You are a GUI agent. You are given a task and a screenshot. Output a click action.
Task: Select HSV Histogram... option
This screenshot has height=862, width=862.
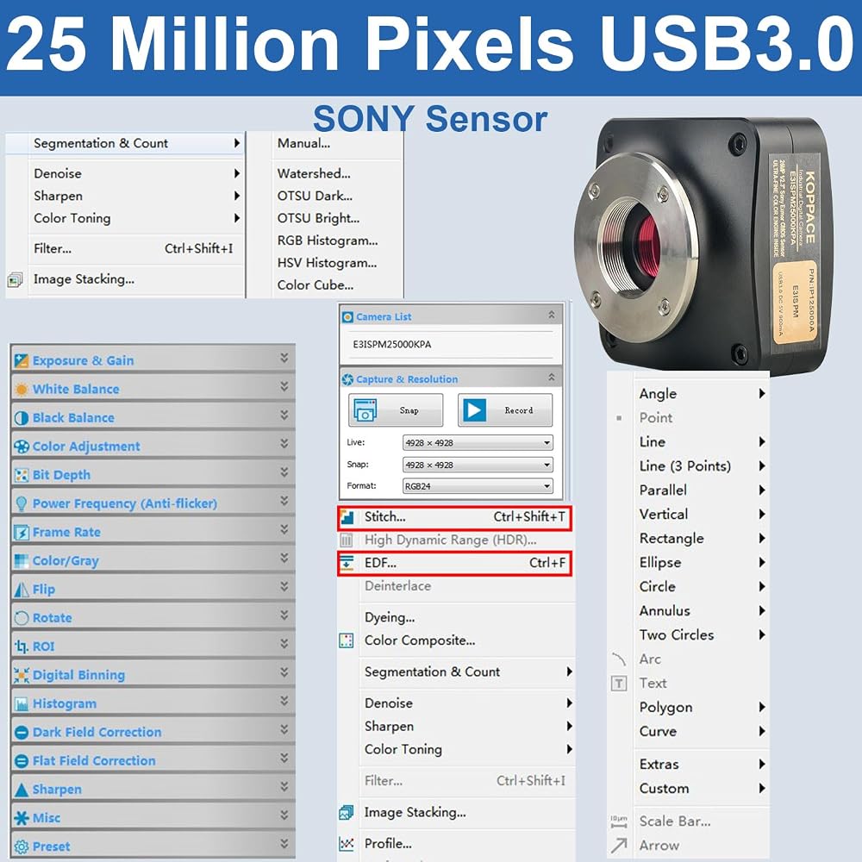(327, 263)
